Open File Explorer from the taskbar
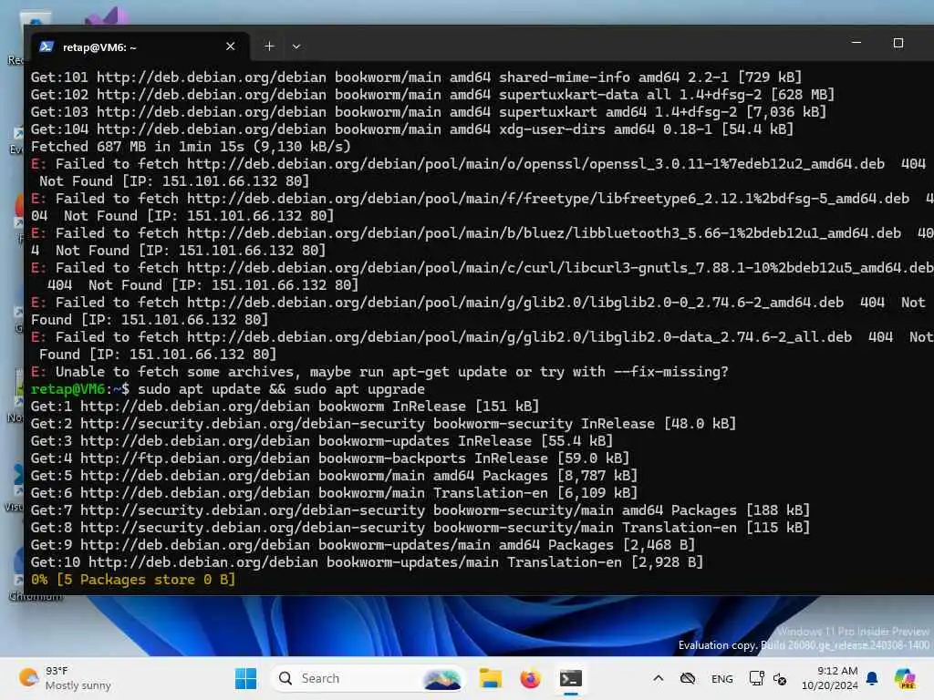 [x=490, y=678]
